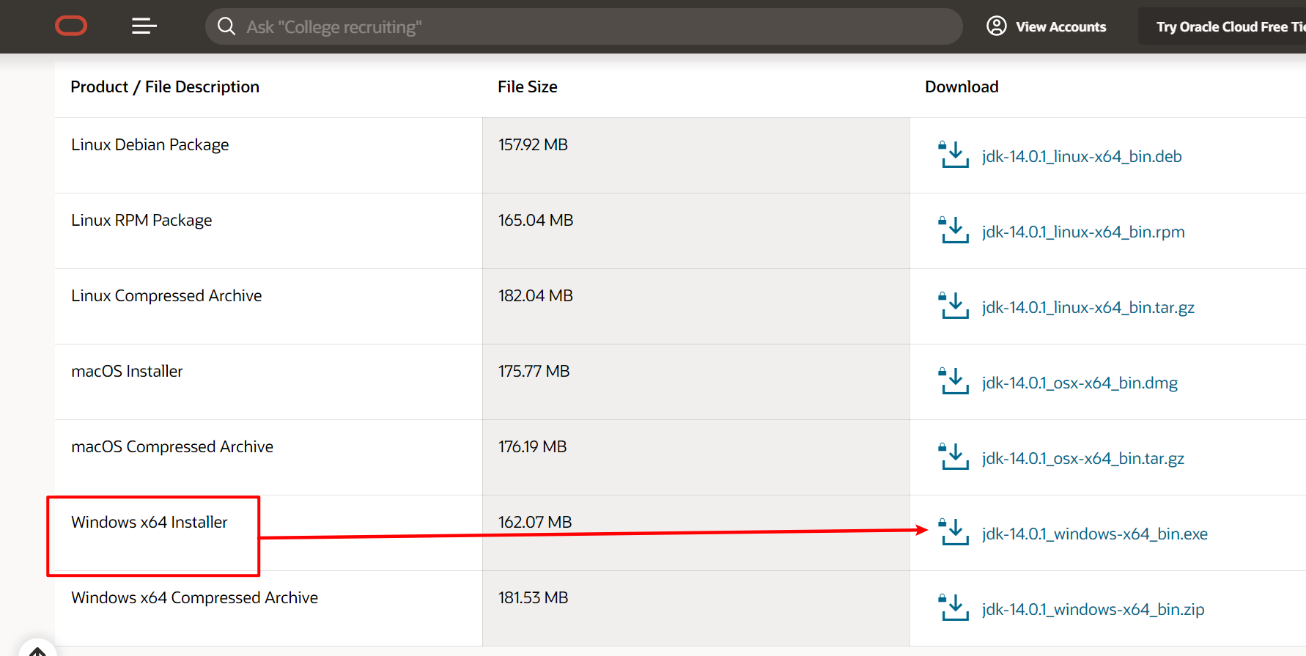Screen dimensions: 1306x656
Task: Click download icon for linux tar.gz file
Action: pyautogui.click(x=953, y=306)
